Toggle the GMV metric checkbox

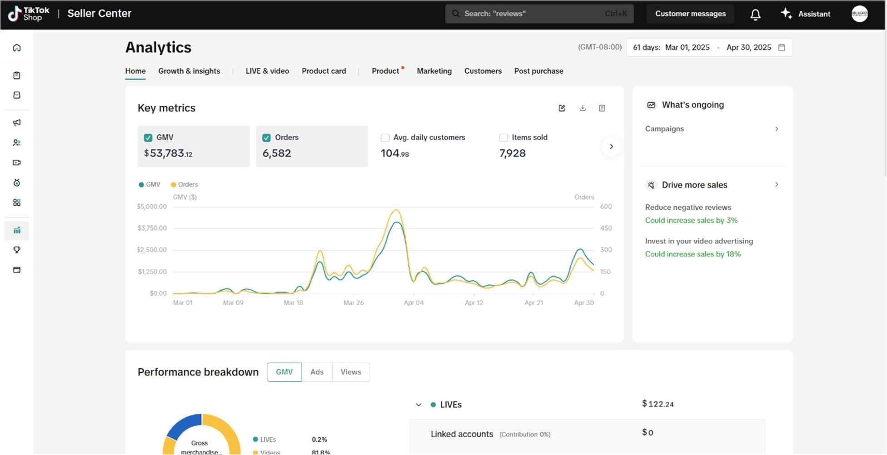[x=148, y=138]
